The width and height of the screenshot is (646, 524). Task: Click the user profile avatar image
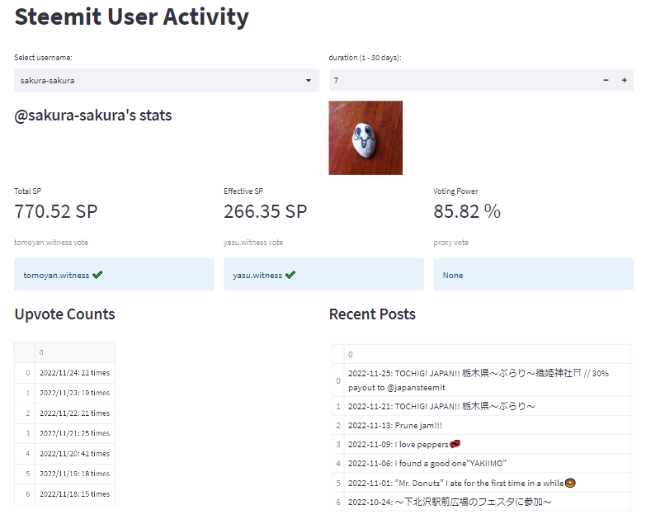[365, 138]
